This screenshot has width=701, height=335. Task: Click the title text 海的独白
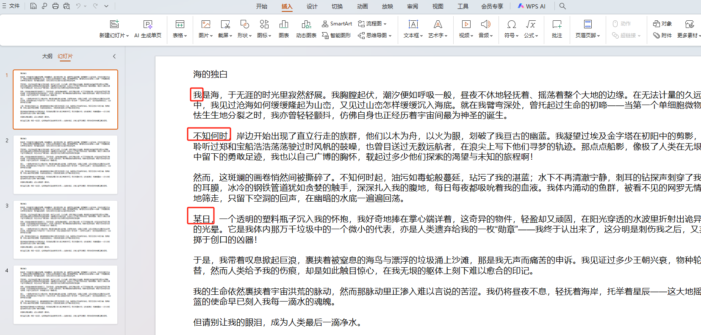coord(210,75)
